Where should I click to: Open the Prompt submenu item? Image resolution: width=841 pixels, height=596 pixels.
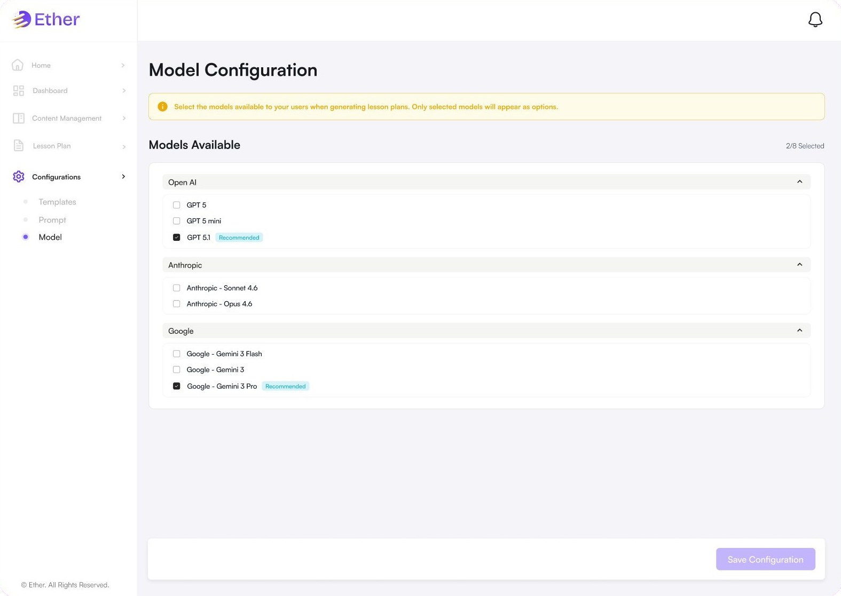pyautogui.click(x=52, y=220)
